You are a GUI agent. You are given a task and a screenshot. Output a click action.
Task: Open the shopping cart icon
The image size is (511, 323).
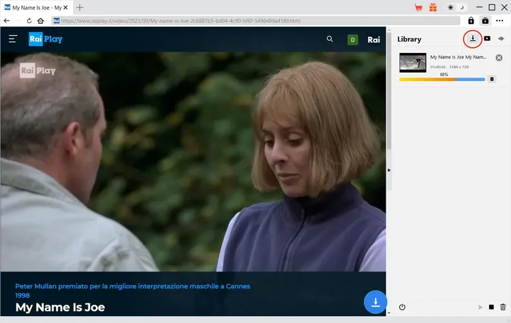[418, 7]
